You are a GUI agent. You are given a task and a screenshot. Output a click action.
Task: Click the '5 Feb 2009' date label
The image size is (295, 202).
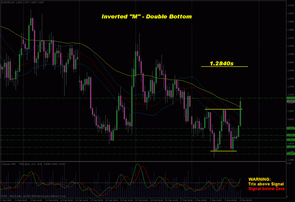point(6,200)
